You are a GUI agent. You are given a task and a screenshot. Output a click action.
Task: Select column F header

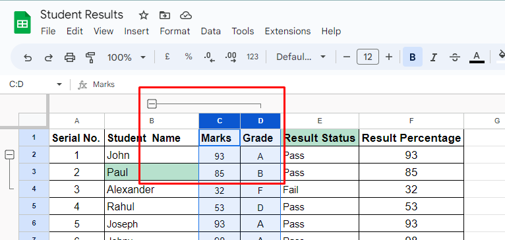tap(411, 121)
